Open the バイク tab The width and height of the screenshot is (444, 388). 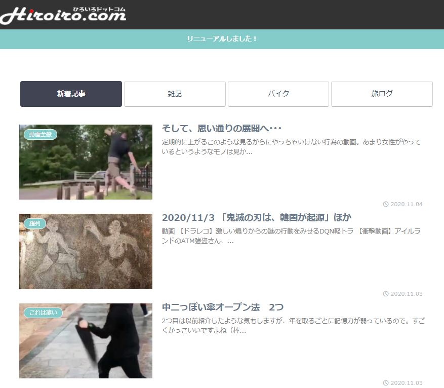click(278, 94)
